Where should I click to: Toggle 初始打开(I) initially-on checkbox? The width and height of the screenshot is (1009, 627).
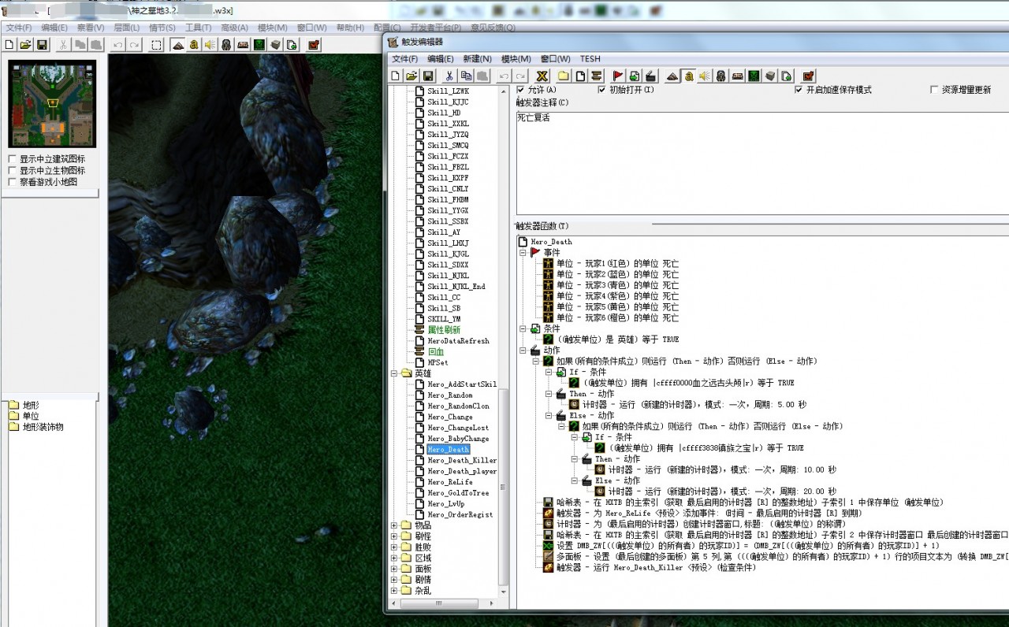(x=602, y=90)
